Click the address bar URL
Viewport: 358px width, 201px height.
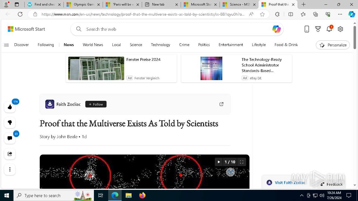coord(143,14)
